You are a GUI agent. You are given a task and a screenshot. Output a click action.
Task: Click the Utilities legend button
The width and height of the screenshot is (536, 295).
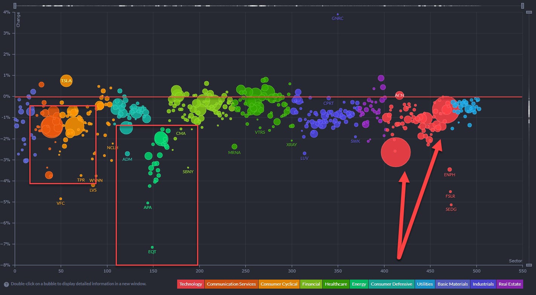tap(424, 284)
